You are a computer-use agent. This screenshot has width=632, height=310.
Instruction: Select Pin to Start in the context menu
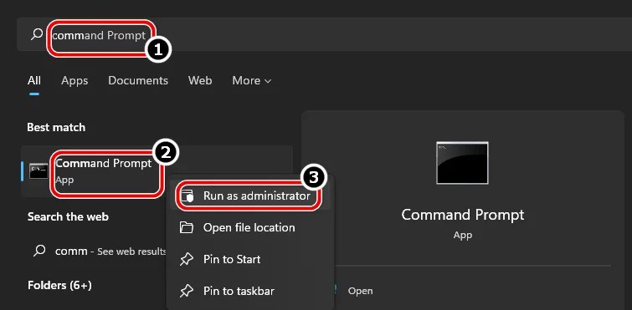[x=250, y=259]
